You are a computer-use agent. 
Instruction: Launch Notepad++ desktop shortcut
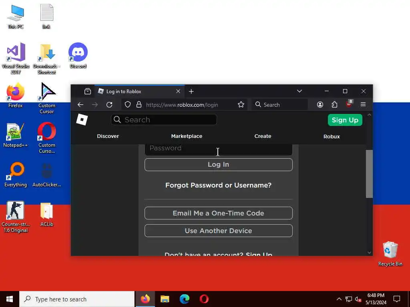pos(16,135)
